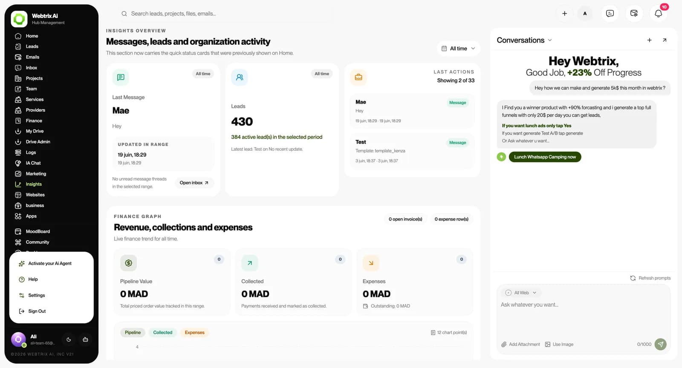Select IA Chat in the sidebar
The width and height of the screenshot is (682, 368).
(33, 163)
